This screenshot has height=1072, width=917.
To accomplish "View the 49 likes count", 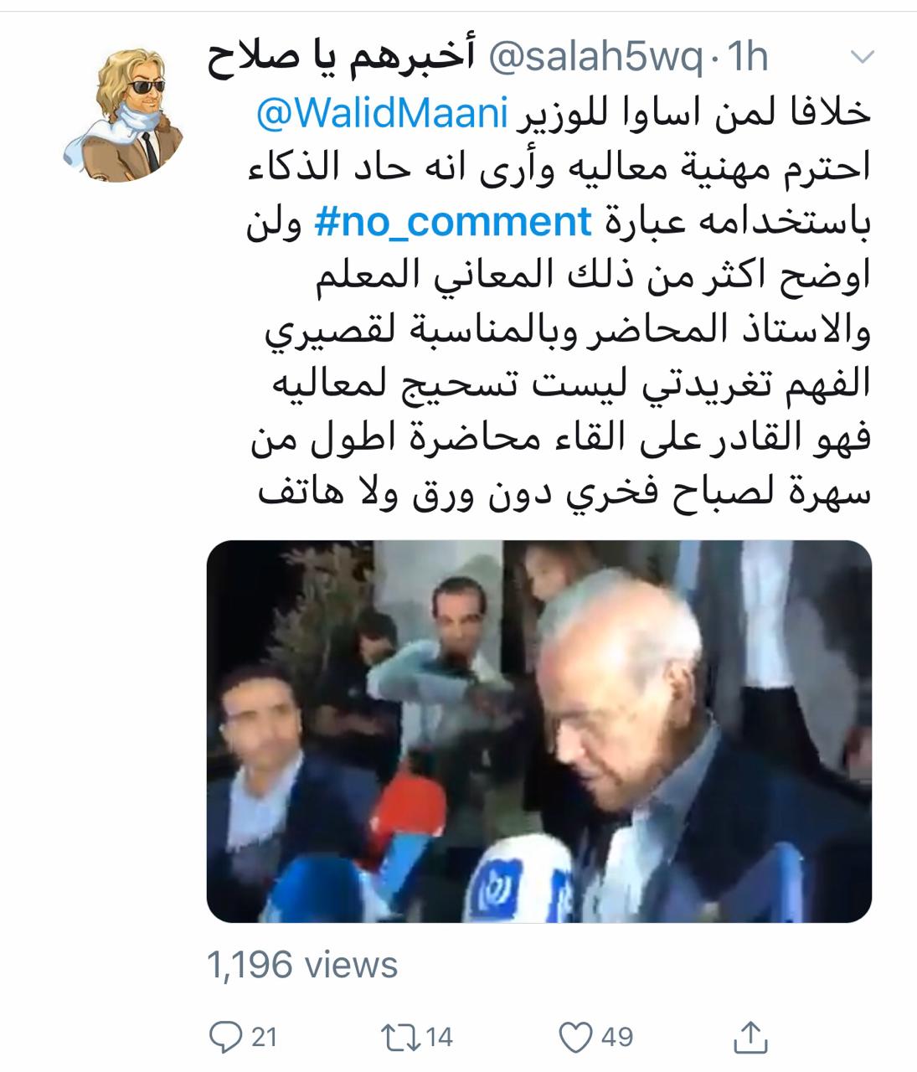I will coord(618,1038).
